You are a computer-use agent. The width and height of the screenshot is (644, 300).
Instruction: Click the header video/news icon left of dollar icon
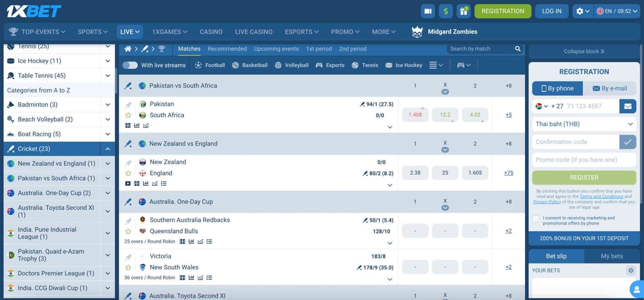click(427, 11)
